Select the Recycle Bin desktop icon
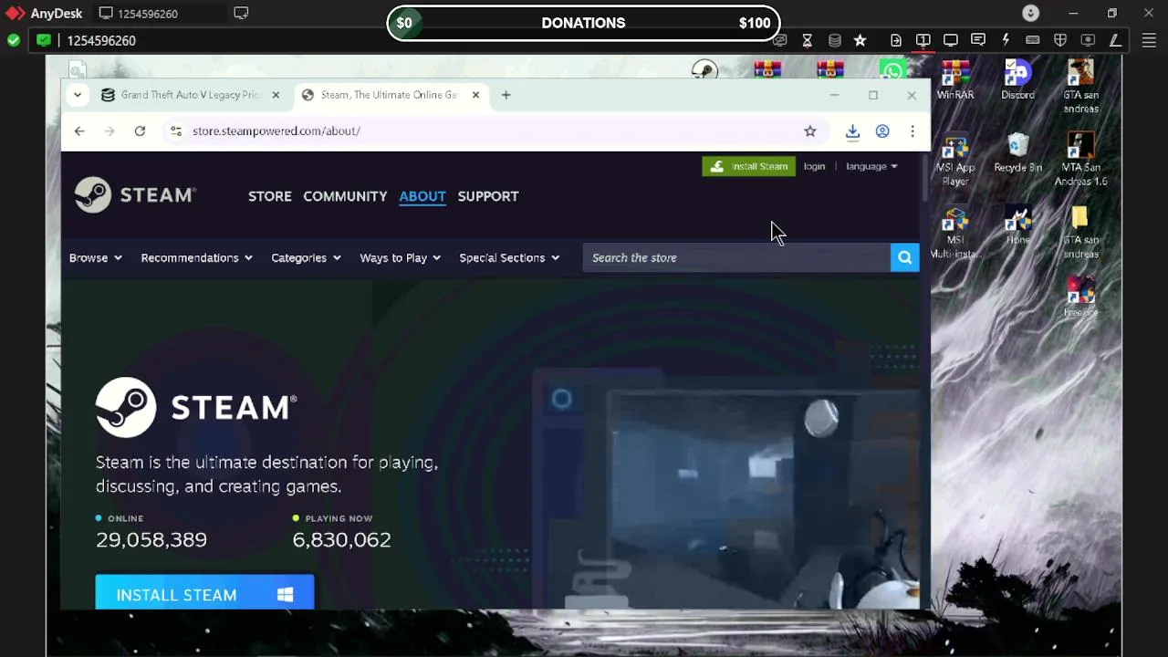Image resolution: width=1168 pixels, height=657 pixels. (1017, 154)
